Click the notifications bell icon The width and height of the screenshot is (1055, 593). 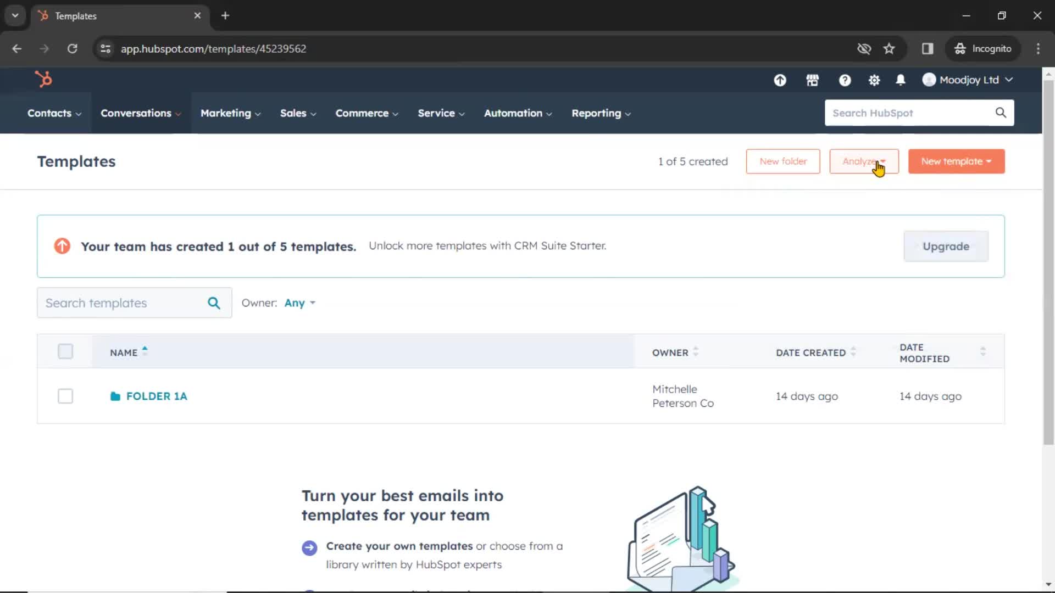(901, 80)
